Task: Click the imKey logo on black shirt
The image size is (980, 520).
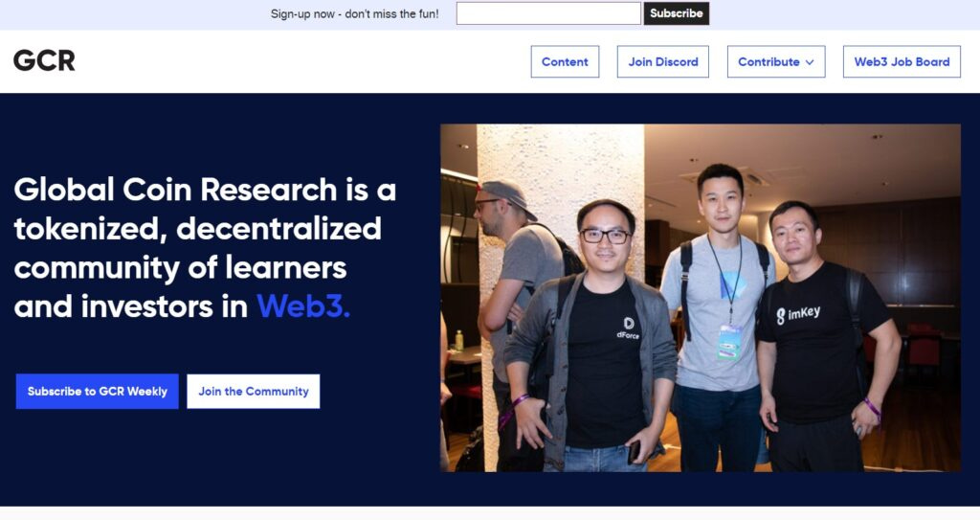Action: click(798, 314)
